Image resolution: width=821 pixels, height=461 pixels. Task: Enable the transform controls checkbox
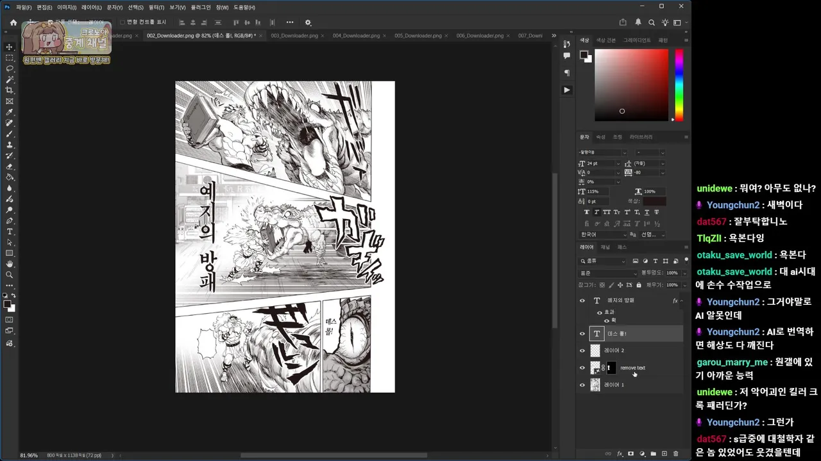(x=123, y=22)
